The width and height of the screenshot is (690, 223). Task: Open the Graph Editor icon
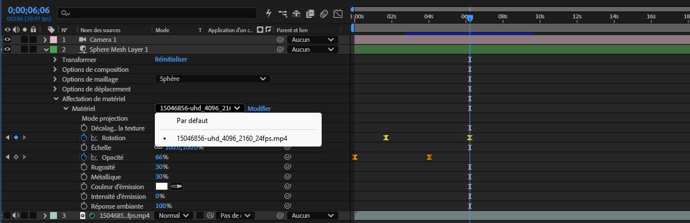(338, 14)
